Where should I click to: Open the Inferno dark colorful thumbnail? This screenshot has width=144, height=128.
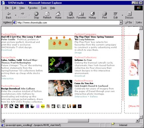click(x=60, y=65)
